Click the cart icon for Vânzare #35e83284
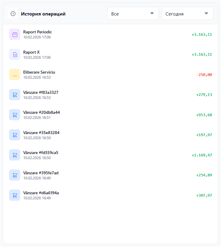The image size is (221, 247). tap(15, 135)
